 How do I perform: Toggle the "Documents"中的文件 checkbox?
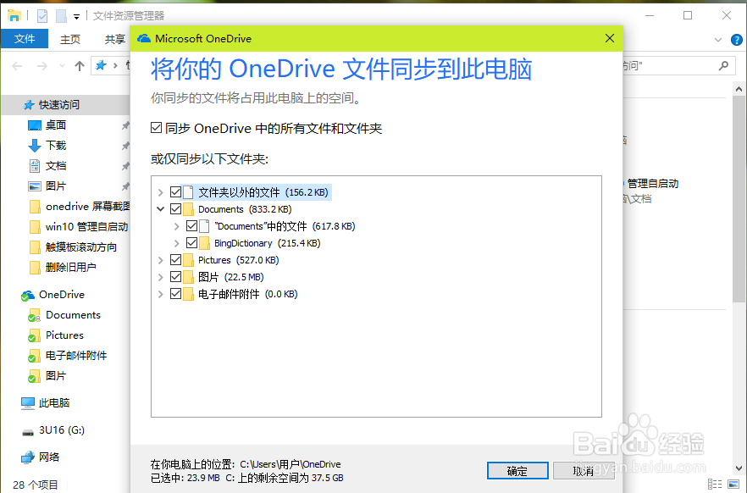coord(192,226)
